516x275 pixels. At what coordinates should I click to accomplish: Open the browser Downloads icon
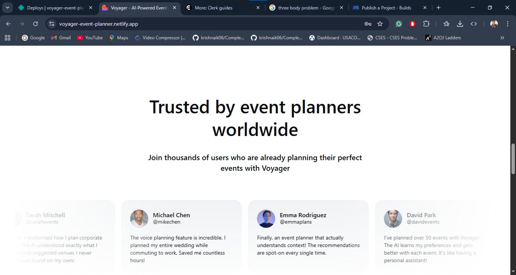tap(460, 24)
